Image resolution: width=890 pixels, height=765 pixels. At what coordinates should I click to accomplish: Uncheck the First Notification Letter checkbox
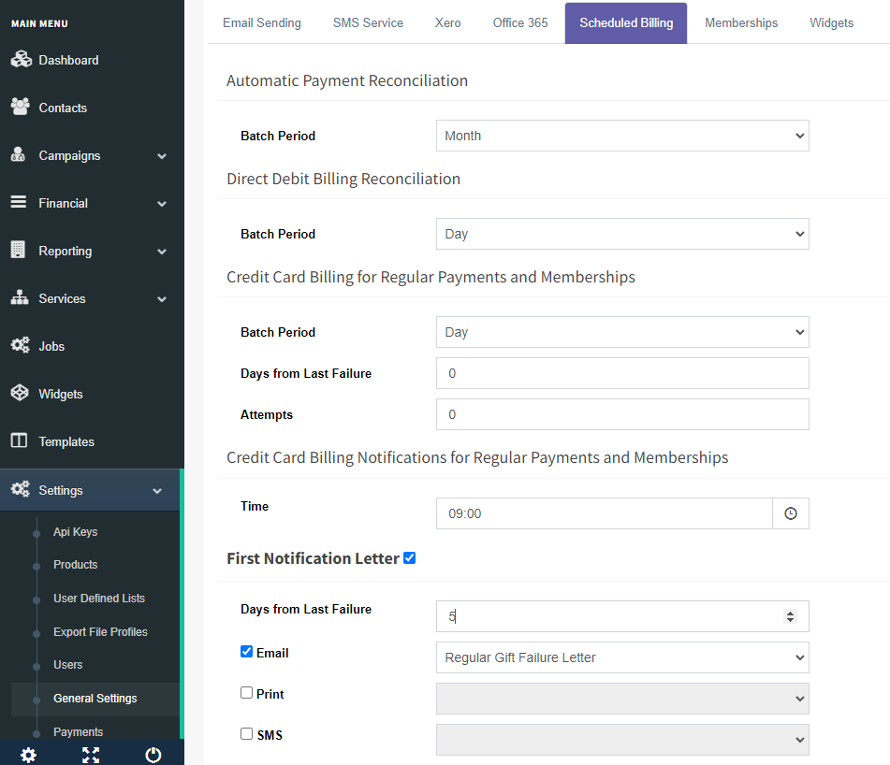click(x=409, y=558)
